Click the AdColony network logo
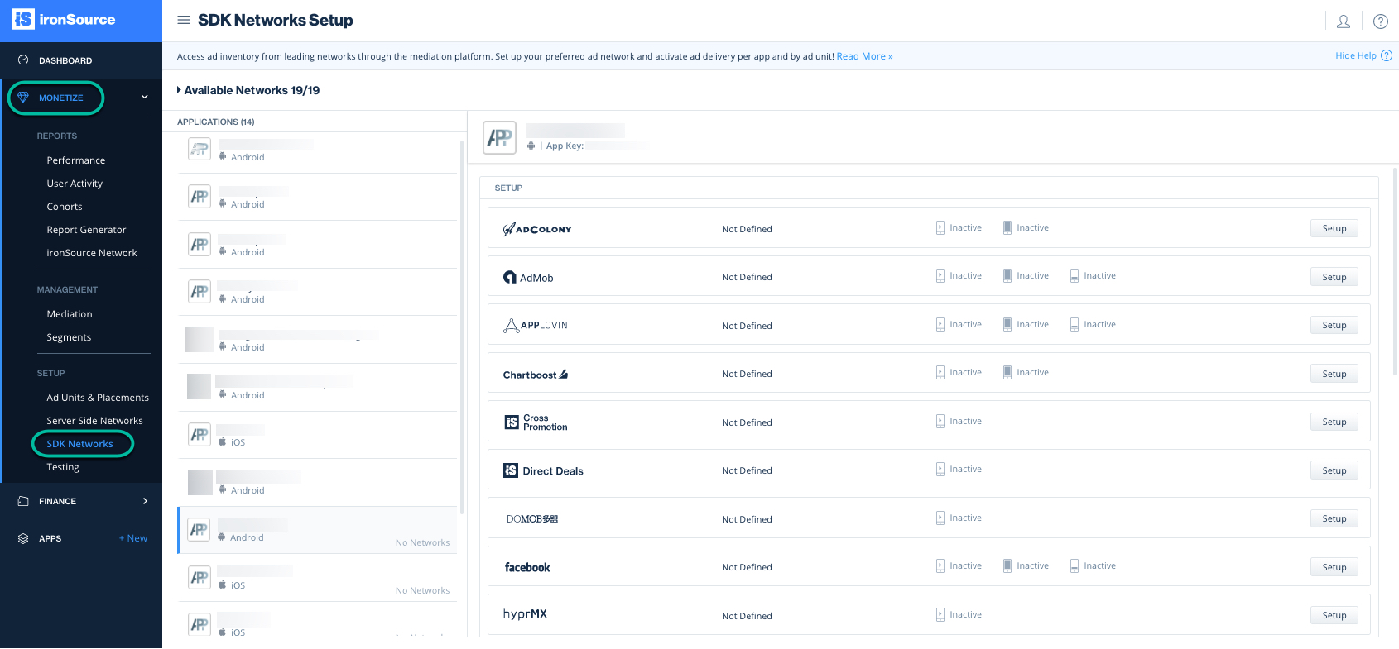Image resolution: width=1399 pixels, height=649 pixels. click(537, 229)
